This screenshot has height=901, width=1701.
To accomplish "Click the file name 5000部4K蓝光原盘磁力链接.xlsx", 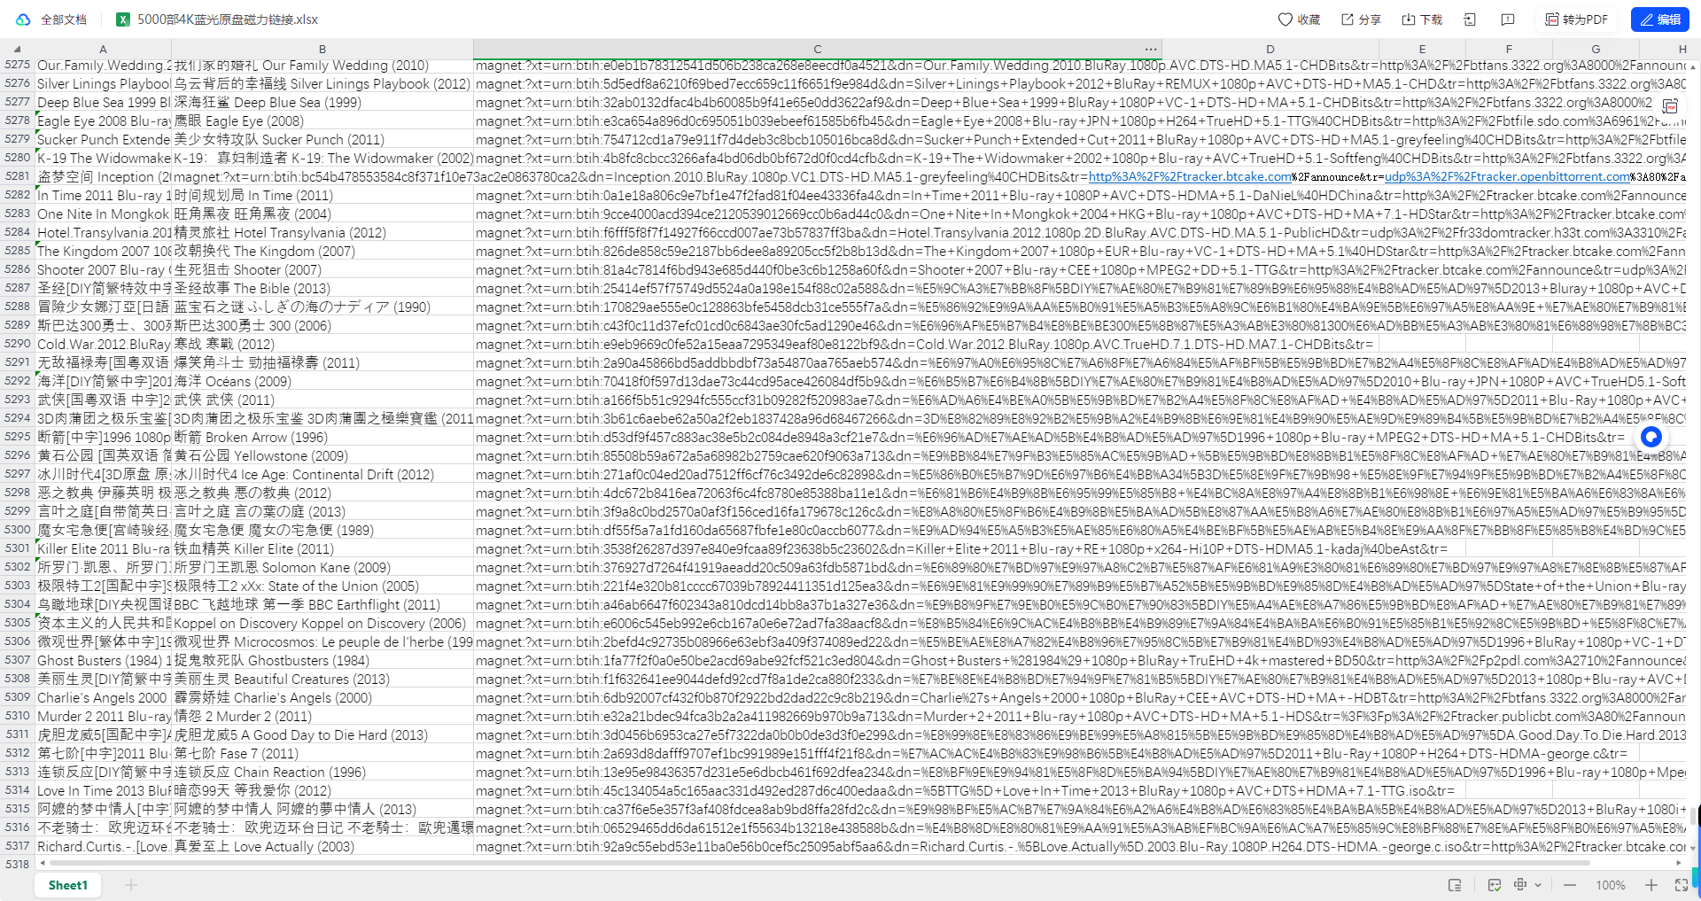I will coord(227,19).
